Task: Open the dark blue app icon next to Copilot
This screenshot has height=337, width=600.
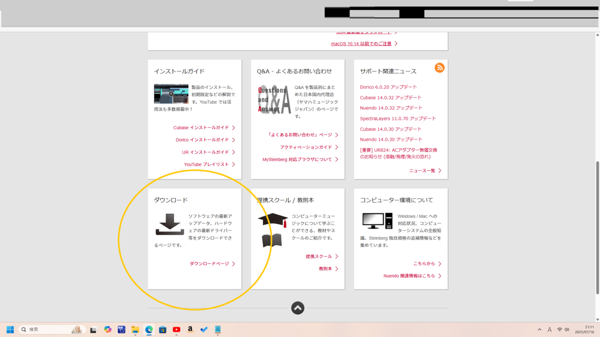Action: coord(121,330)
